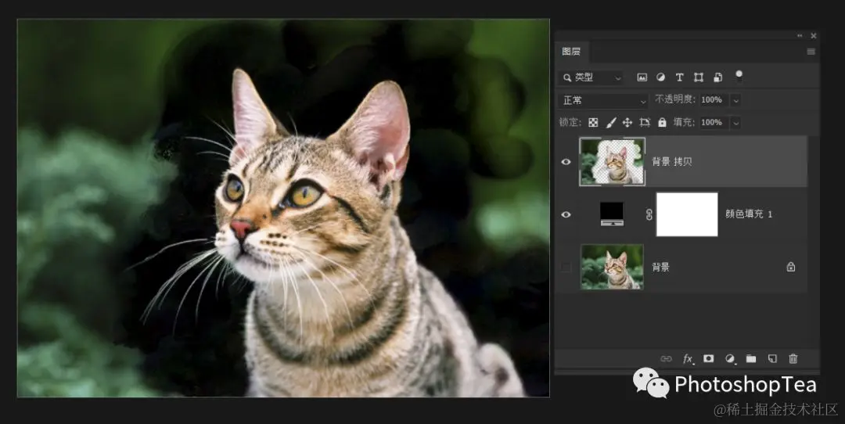Create a new layer
The image size is (845, 424).
click(x=772, y=359)
